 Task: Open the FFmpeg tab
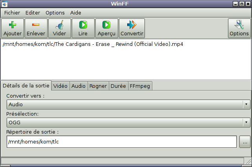click(x=139, y=86)
